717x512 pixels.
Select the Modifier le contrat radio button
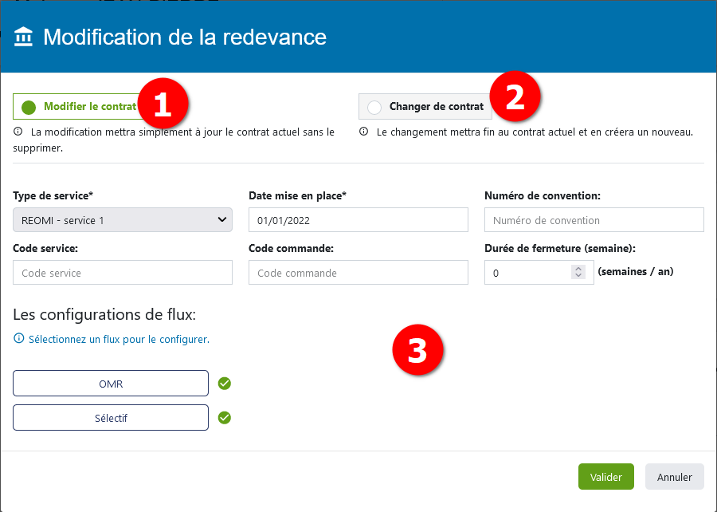click(x=27, y=106)
